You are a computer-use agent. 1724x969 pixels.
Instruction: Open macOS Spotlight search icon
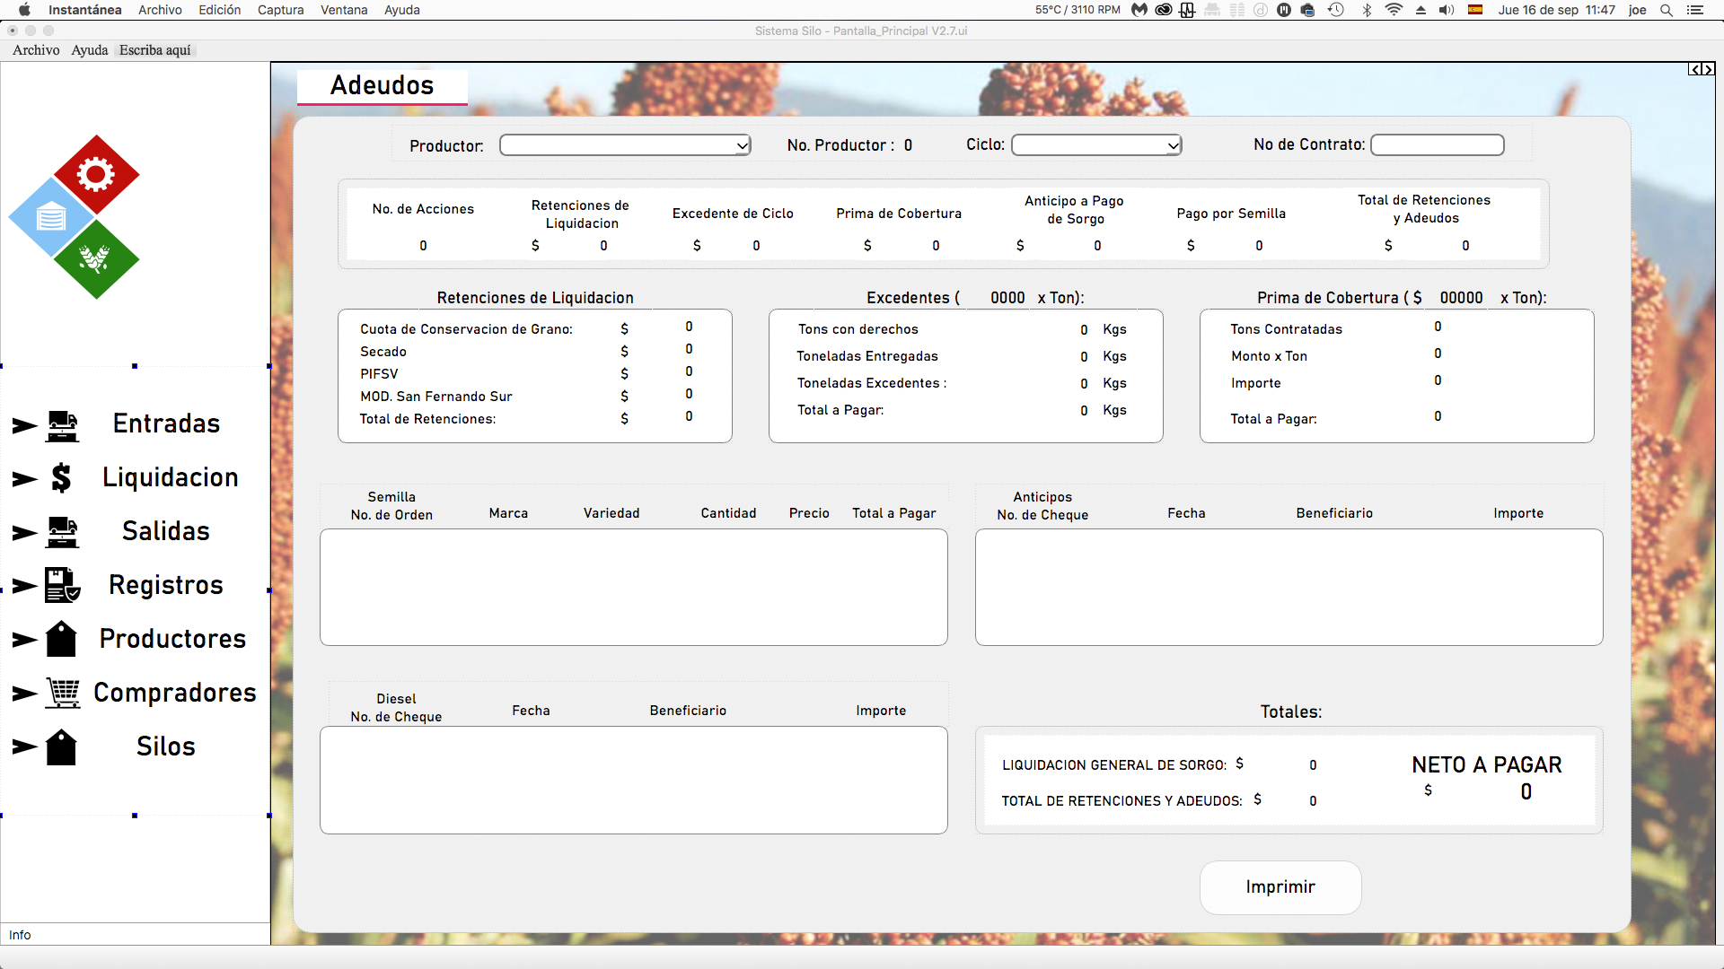1667,10
